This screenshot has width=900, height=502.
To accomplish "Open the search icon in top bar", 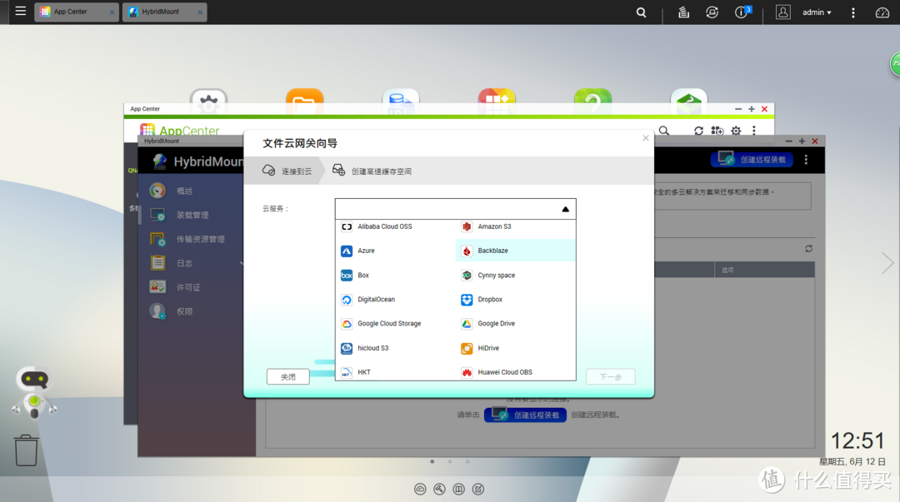I will click(641, 12).
